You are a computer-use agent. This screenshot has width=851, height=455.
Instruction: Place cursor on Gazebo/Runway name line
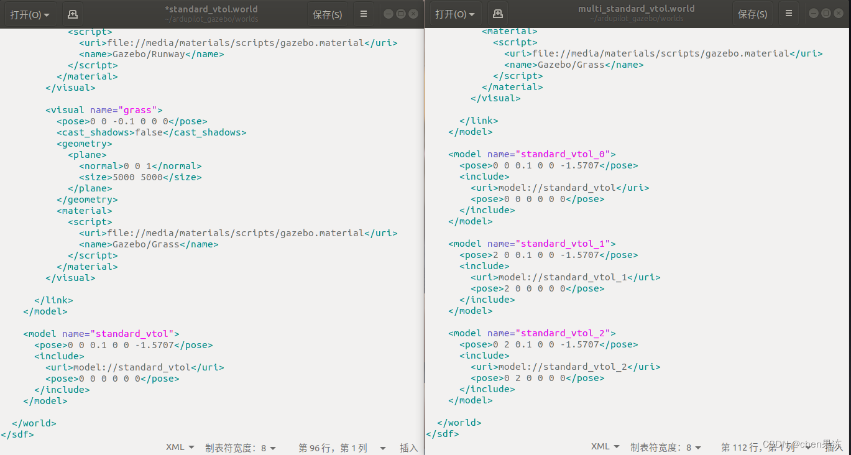pos(151,54)
